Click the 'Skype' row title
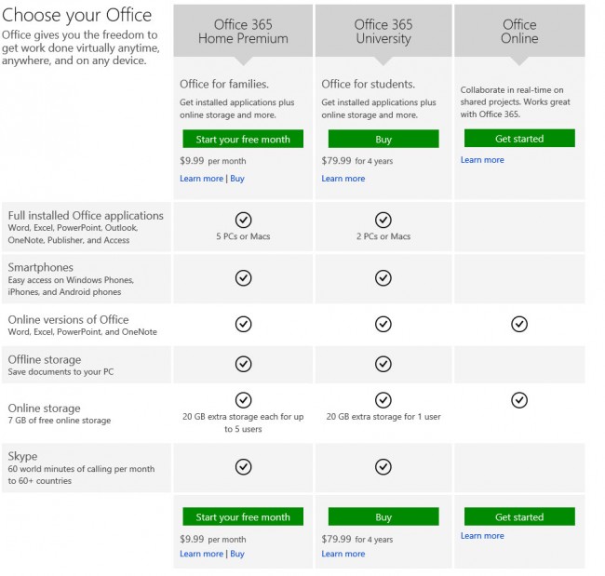Screen dimensions: 605x576 [22, 456]
